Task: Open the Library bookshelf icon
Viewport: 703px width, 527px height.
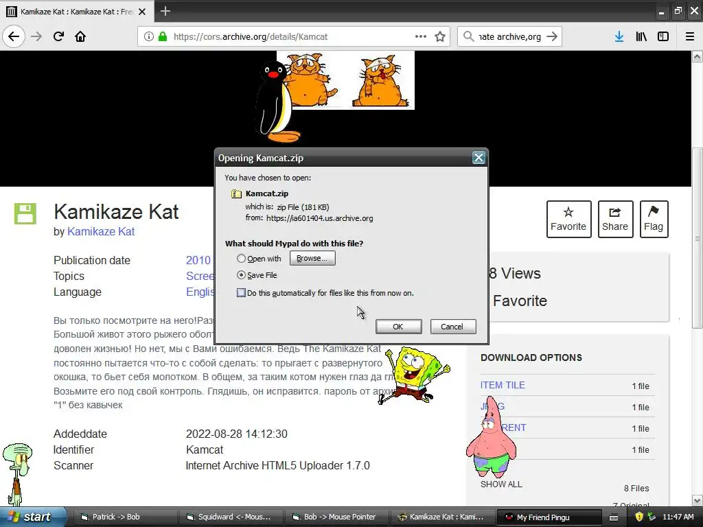Action: (641, 36)
